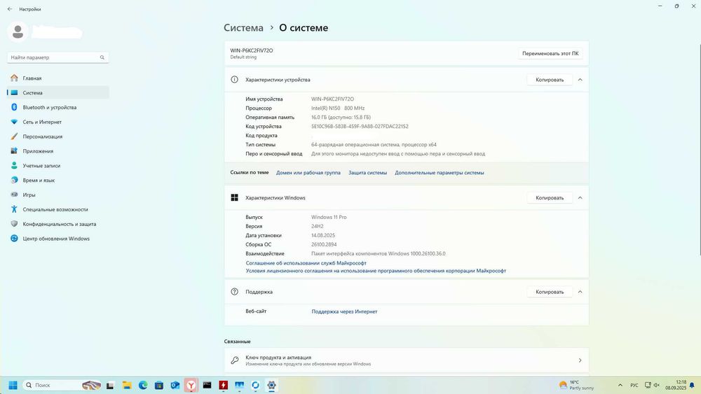Go back using the arrow beside Настройки
This screenshot has height=394, width=701.
click(10, 9)
